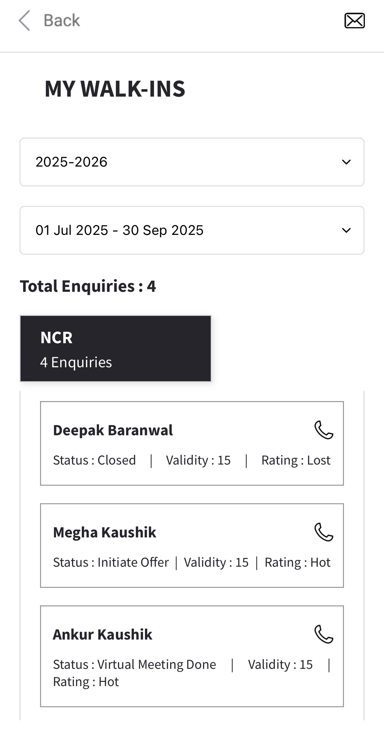This screenshot has width=384, height=730.
Task: Open Megha Kaushik's name
Action: 105,533
